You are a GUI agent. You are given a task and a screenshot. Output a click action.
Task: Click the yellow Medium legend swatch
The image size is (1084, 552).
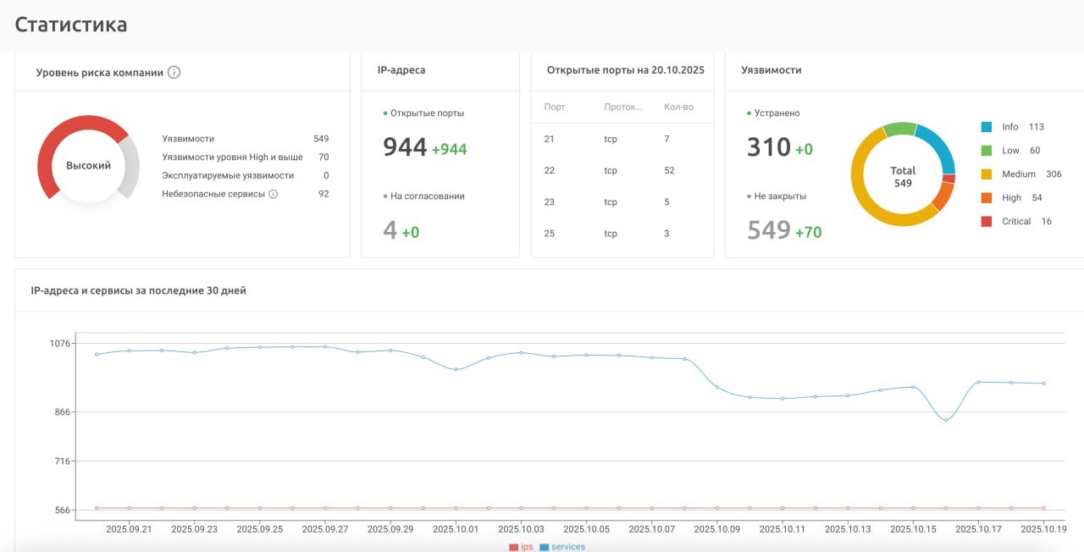(x=987, y=174)
